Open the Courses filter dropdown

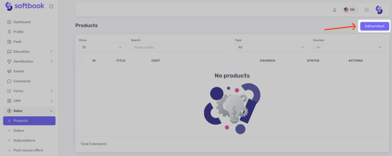(x=349, y=47)
